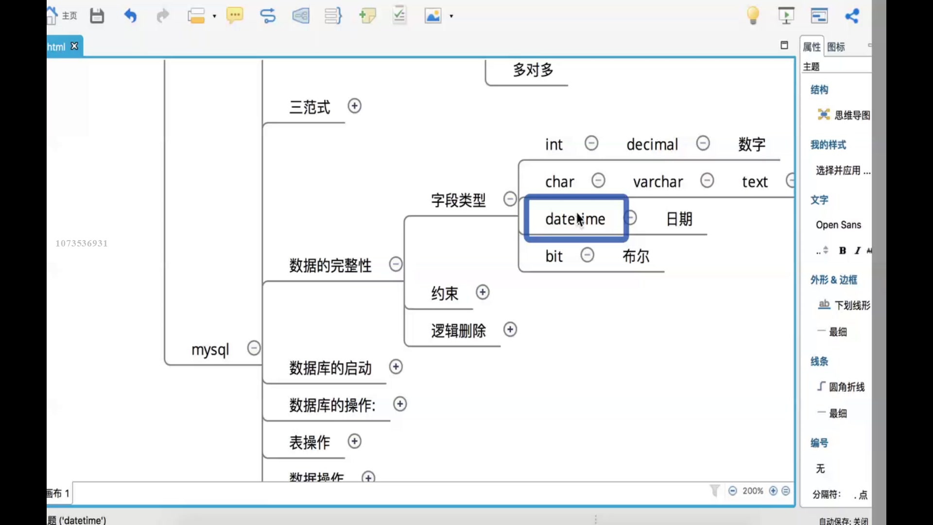This screenshot has height=525, width=933.
Task: Start presentation mode
Action: 786,16
